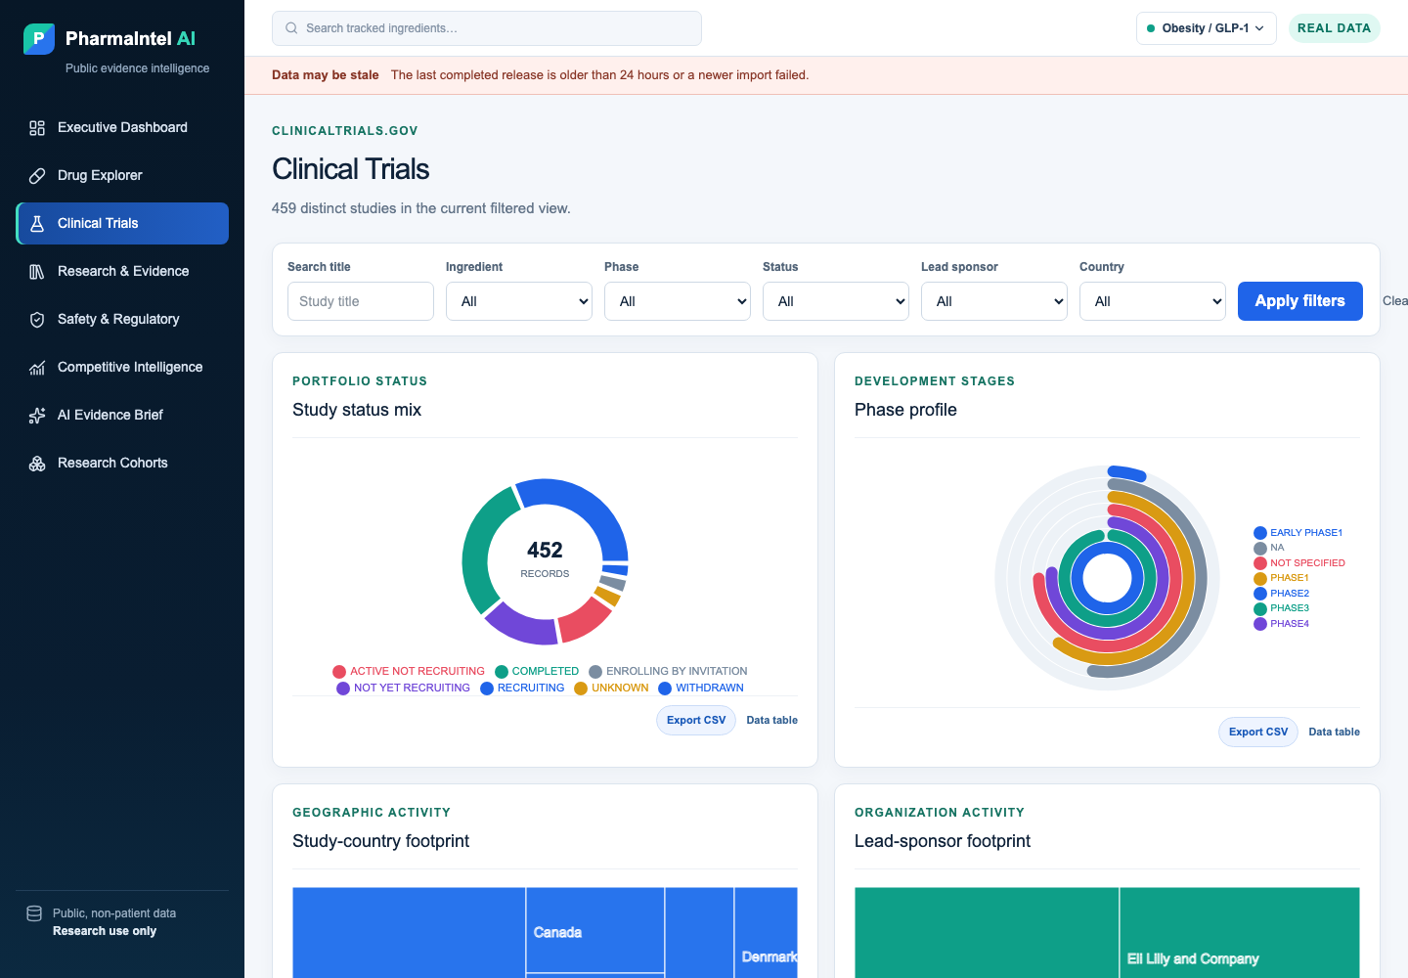Viewport: 1408px width, 978px height.
Task: Navigate to Safety & Regulatory
Action: (x=122, y=319)
